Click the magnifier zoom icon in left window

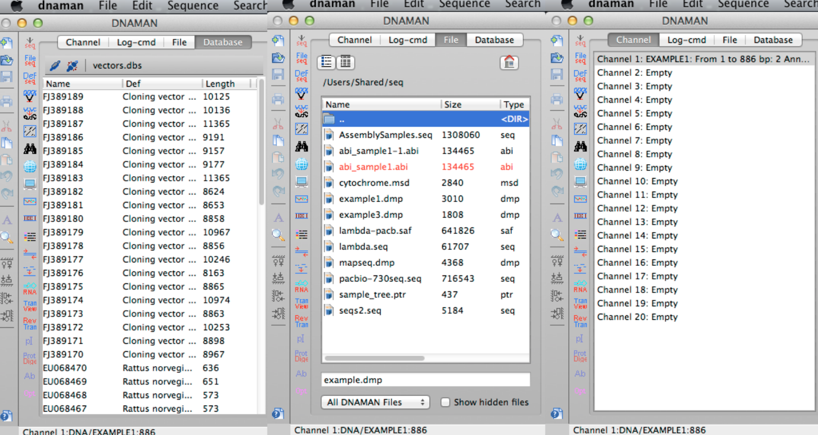tap(6, 237)
